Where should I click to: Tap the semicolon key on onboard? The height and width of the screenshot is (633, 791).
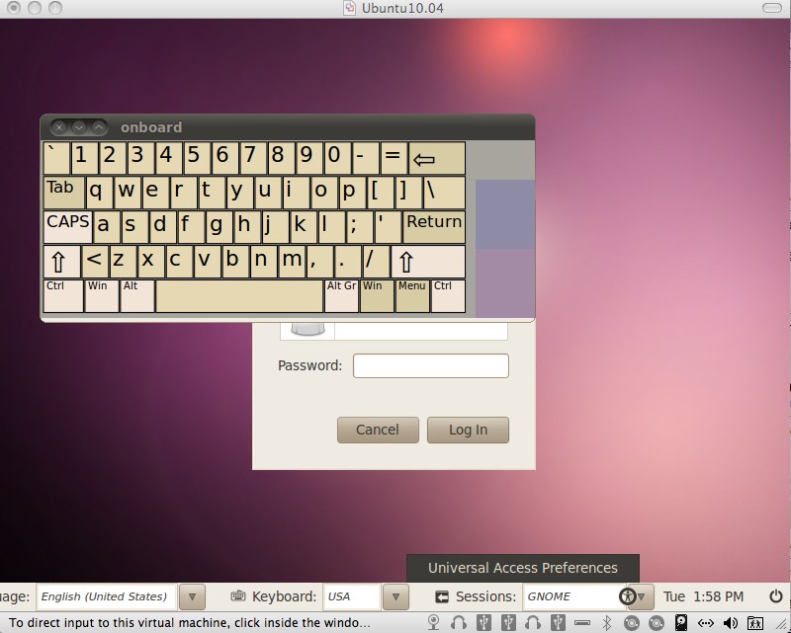click(x=360, y=227)
